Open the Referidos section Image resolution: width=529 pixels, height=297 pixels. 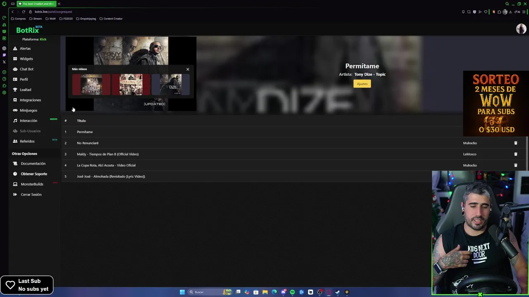tap(27, 141)
